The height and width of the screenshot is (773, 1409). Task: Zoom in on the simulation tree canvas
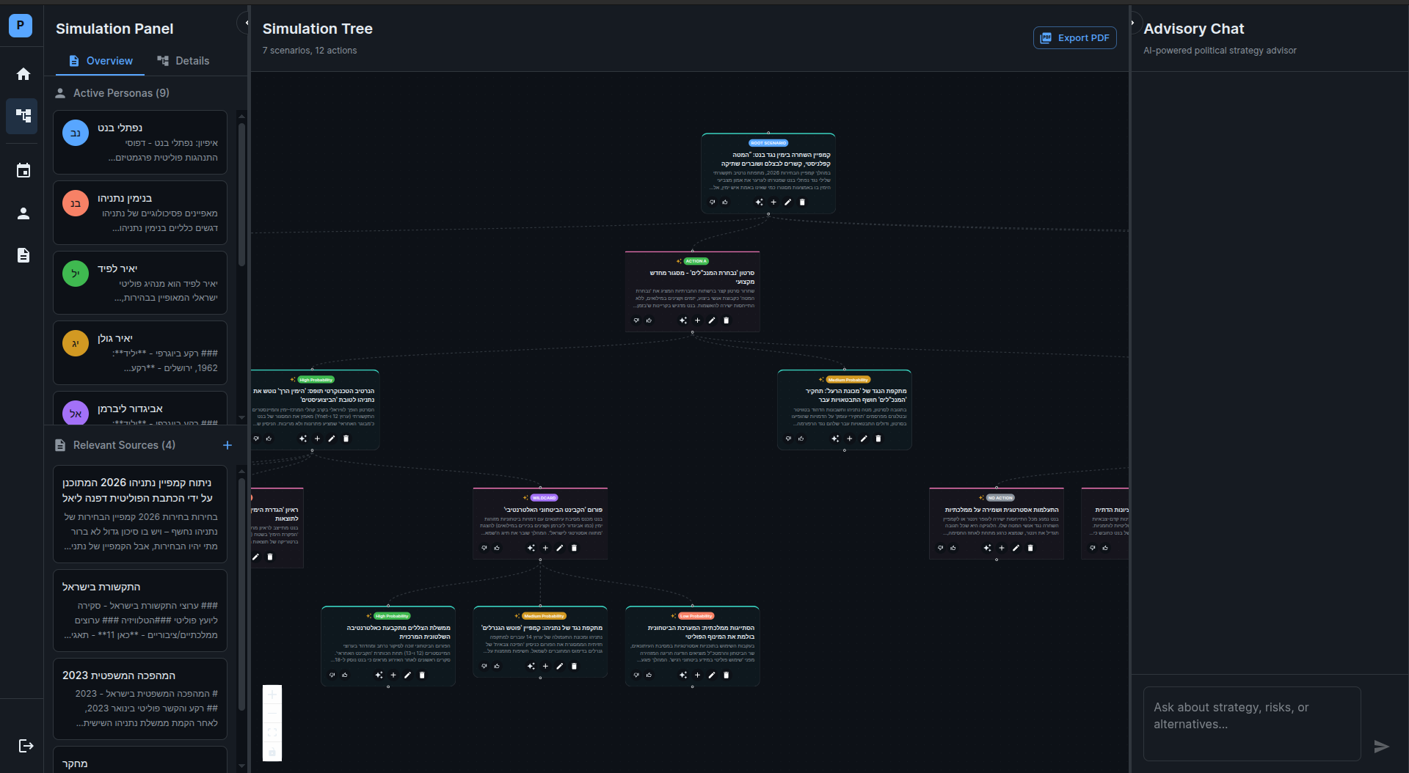click(x=272, y=695)
